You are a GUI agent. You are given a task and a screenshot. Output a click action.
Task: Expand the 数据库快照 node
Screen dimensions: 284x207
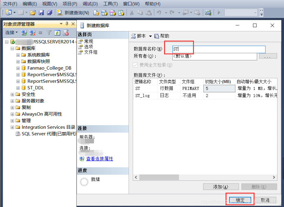18,62
